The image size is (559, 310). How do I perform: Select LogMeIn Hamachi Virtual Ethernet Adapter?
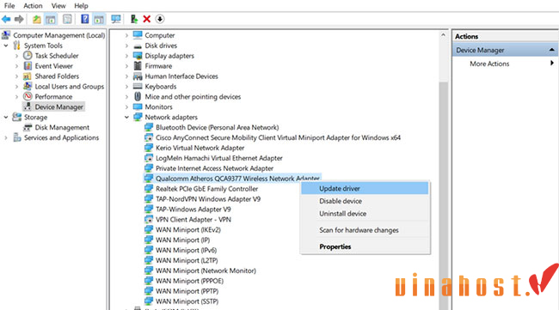(x=219, y=158)
